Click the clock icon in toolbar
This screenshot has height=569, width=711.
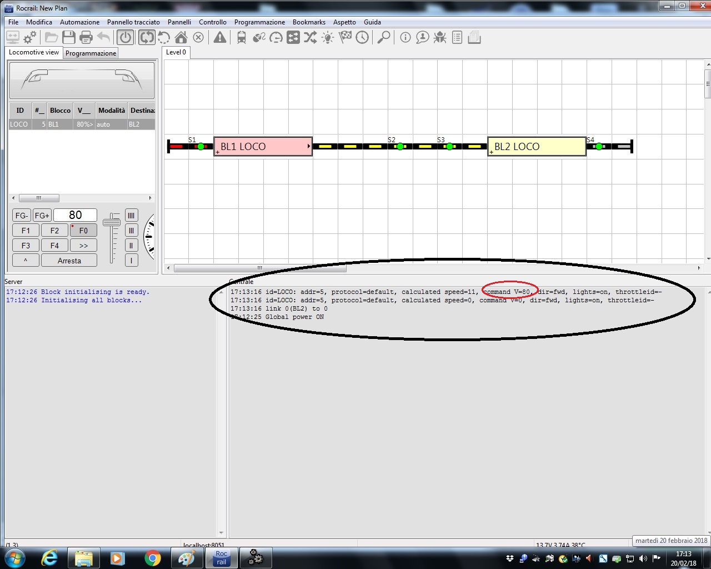(362, 38)
